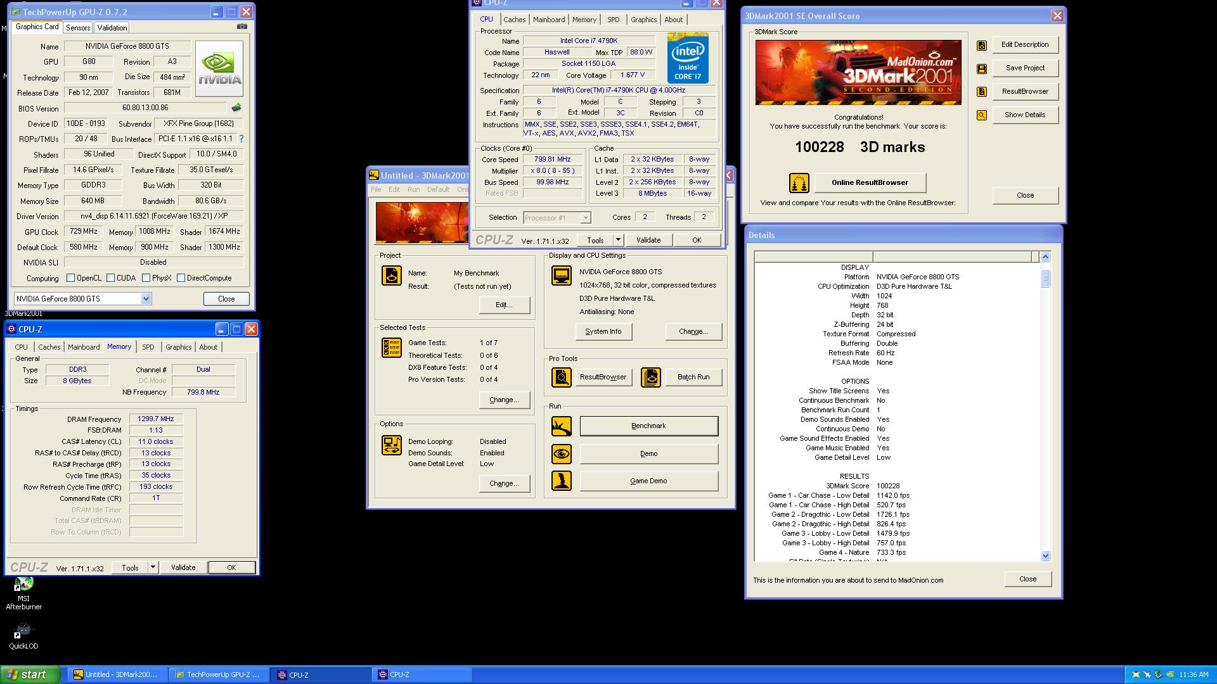The width and height of the screenshot is (1217, 684).
Task: Click Save Project button
Action: point(1025,68)
